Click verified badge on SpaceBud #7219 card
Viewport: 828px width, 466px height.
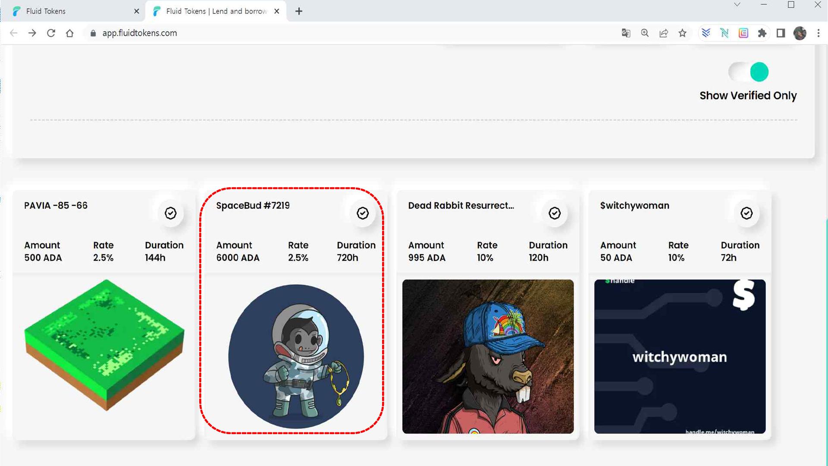coord(363,213)
